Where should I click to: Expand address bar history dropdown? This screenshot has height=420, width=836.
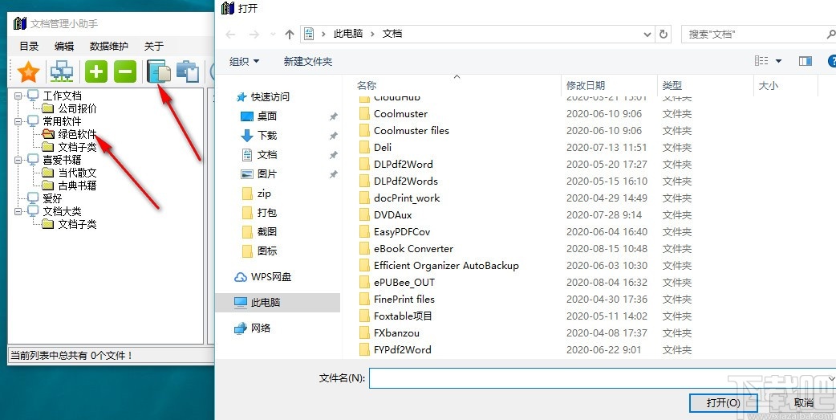pos(647,35)
